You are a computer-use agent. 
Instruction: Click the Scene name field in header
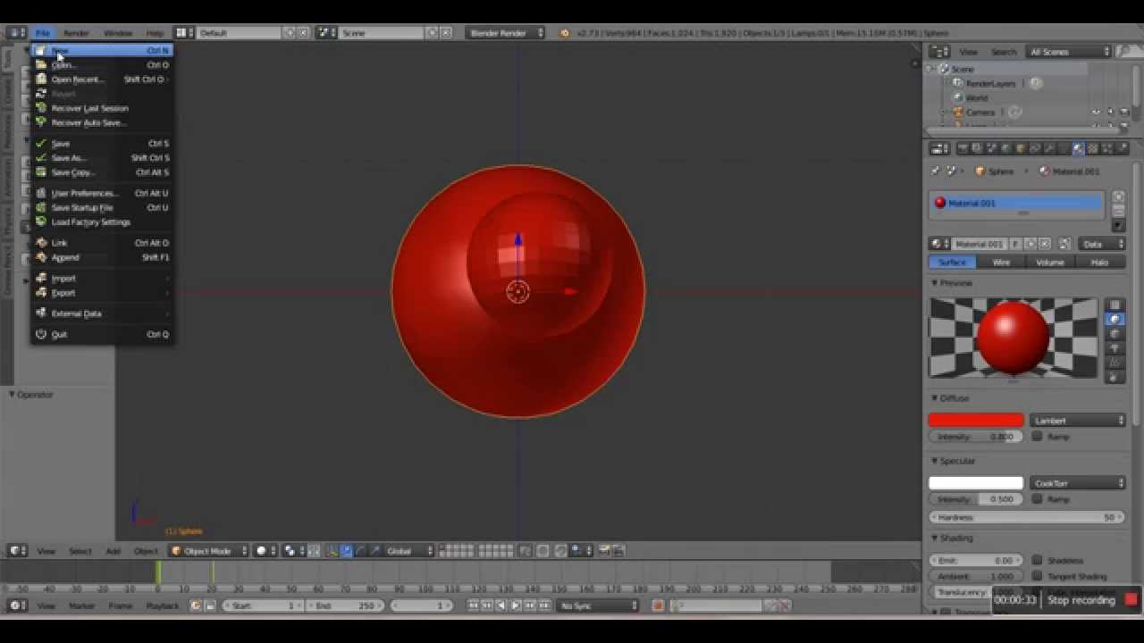[382, 33]
